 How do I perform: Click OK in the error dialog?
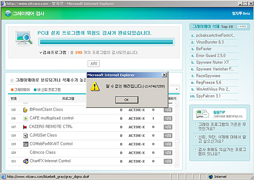(x=127, y=100)
